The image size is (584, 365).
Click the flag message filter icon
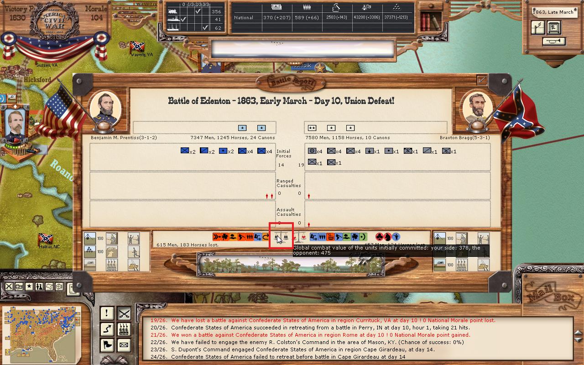[x=107, y=345]
